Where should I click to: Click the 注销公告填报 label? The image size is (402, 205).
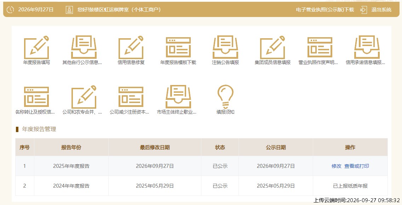225,62
